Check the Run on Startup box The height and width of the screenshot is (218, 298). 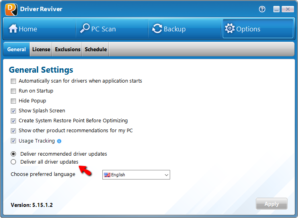[x=14, y=91]
